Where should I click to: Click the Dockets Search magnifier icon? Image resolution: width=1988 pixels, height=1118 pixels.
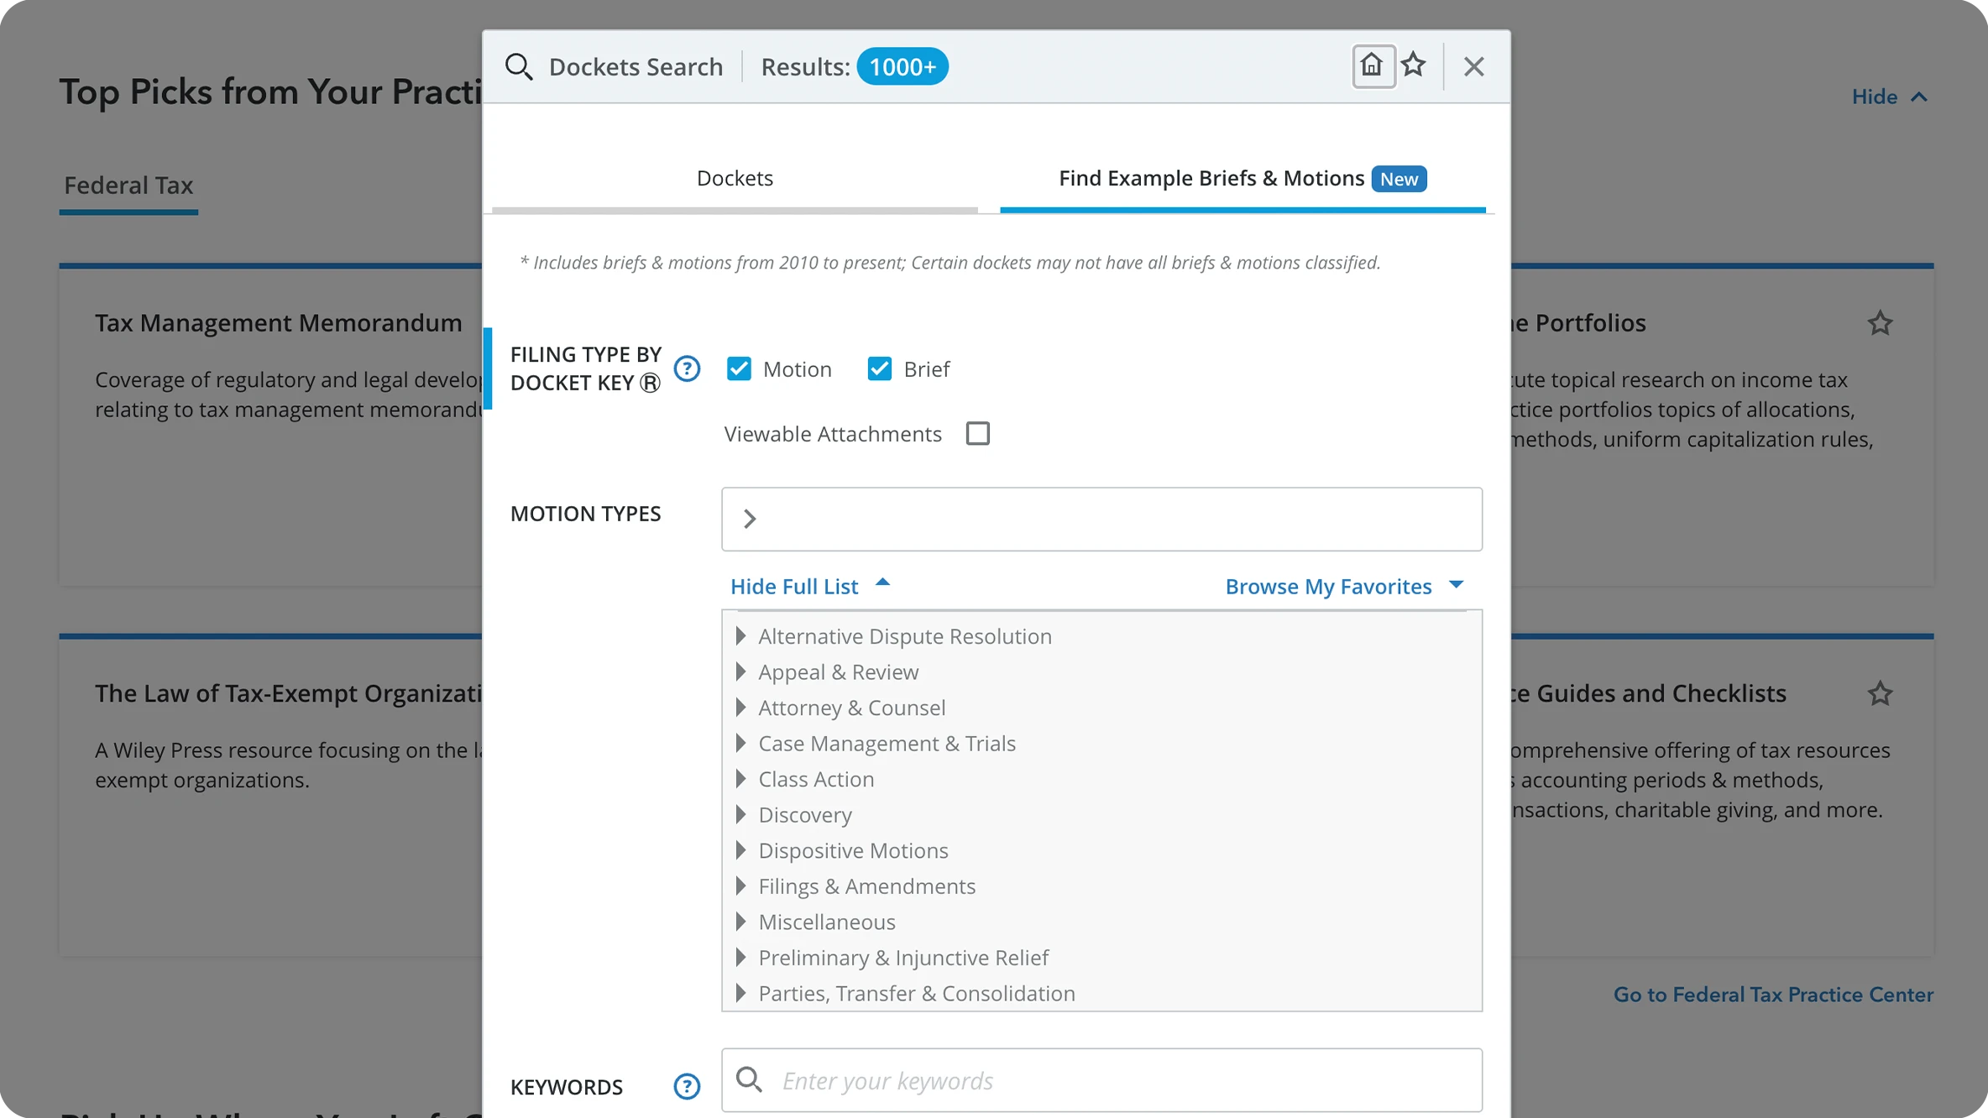tap(519, 67)
